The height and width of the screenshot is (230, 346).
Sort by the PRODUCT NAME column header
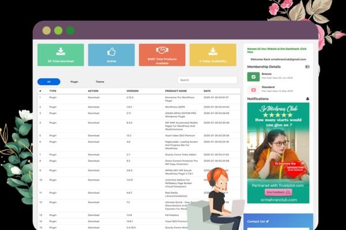point(176,91)
